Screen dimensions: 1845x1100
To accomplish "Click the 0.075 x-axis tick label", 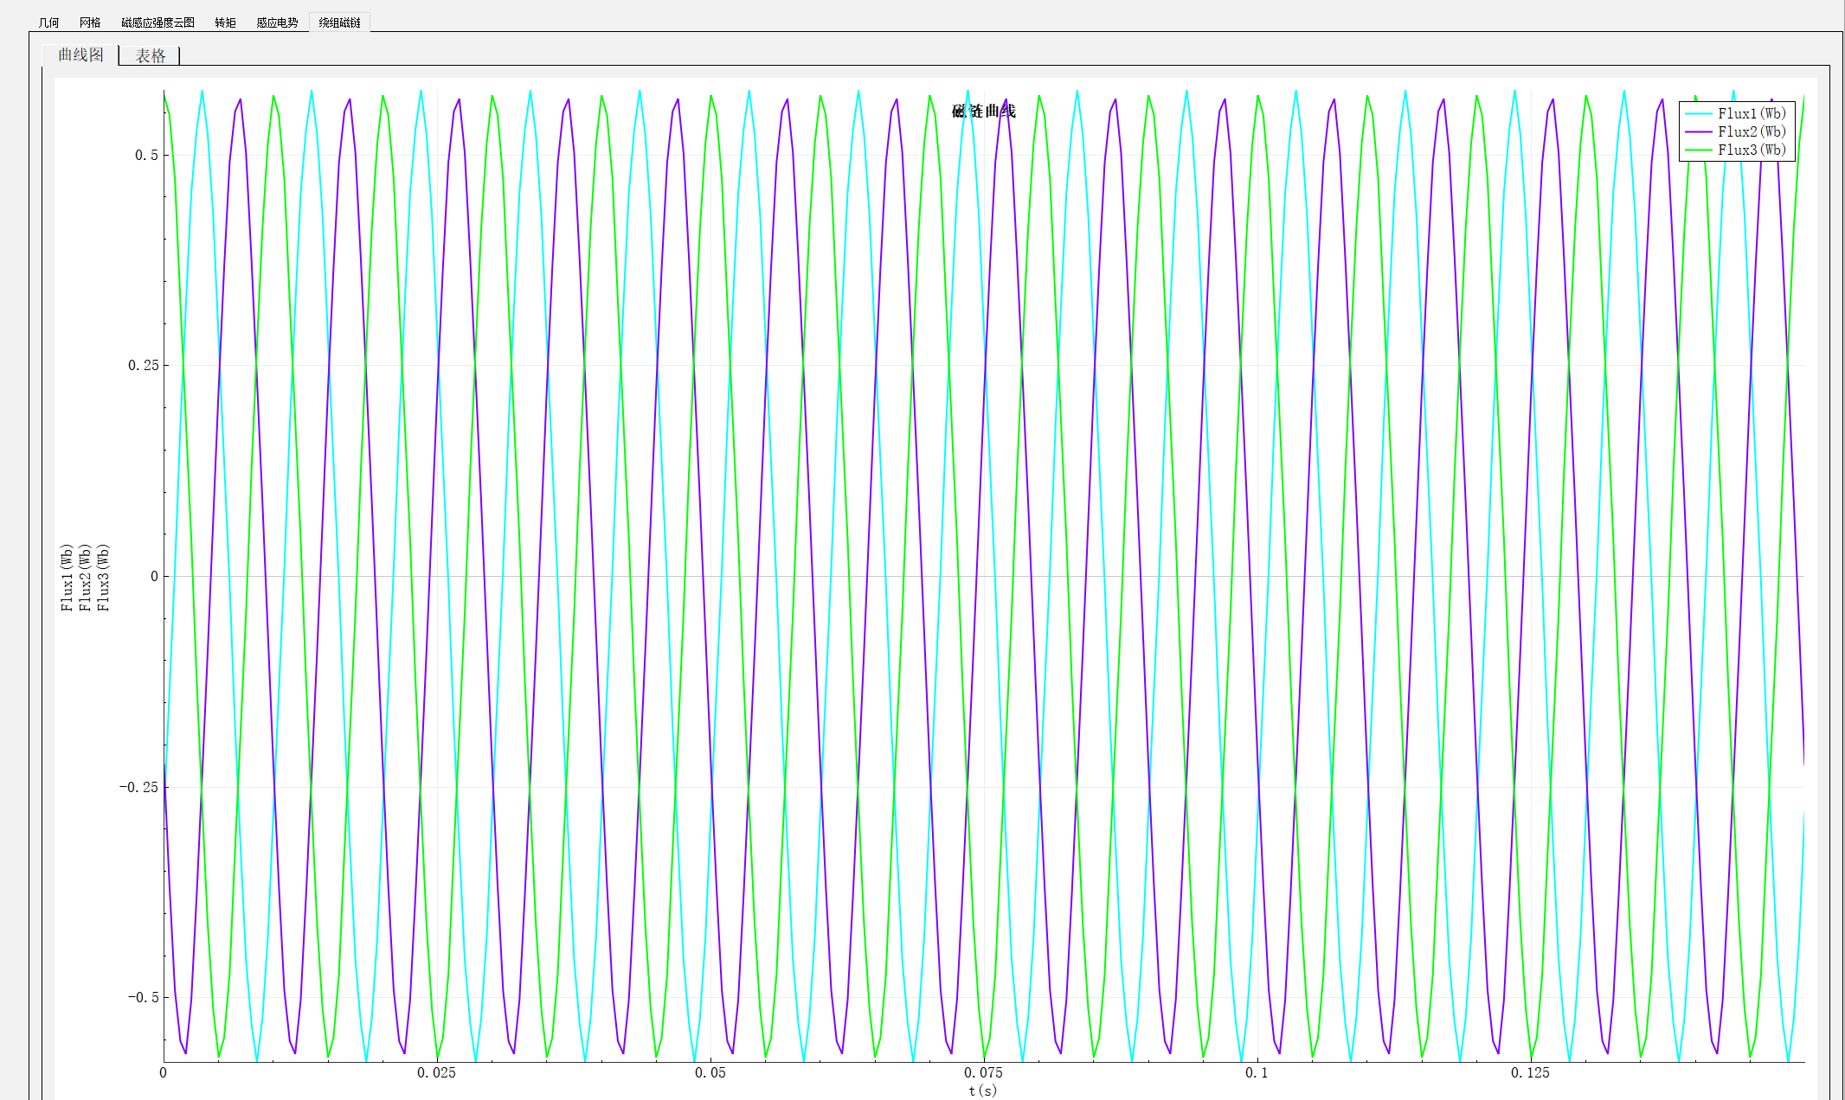I will click(983, 1072).
